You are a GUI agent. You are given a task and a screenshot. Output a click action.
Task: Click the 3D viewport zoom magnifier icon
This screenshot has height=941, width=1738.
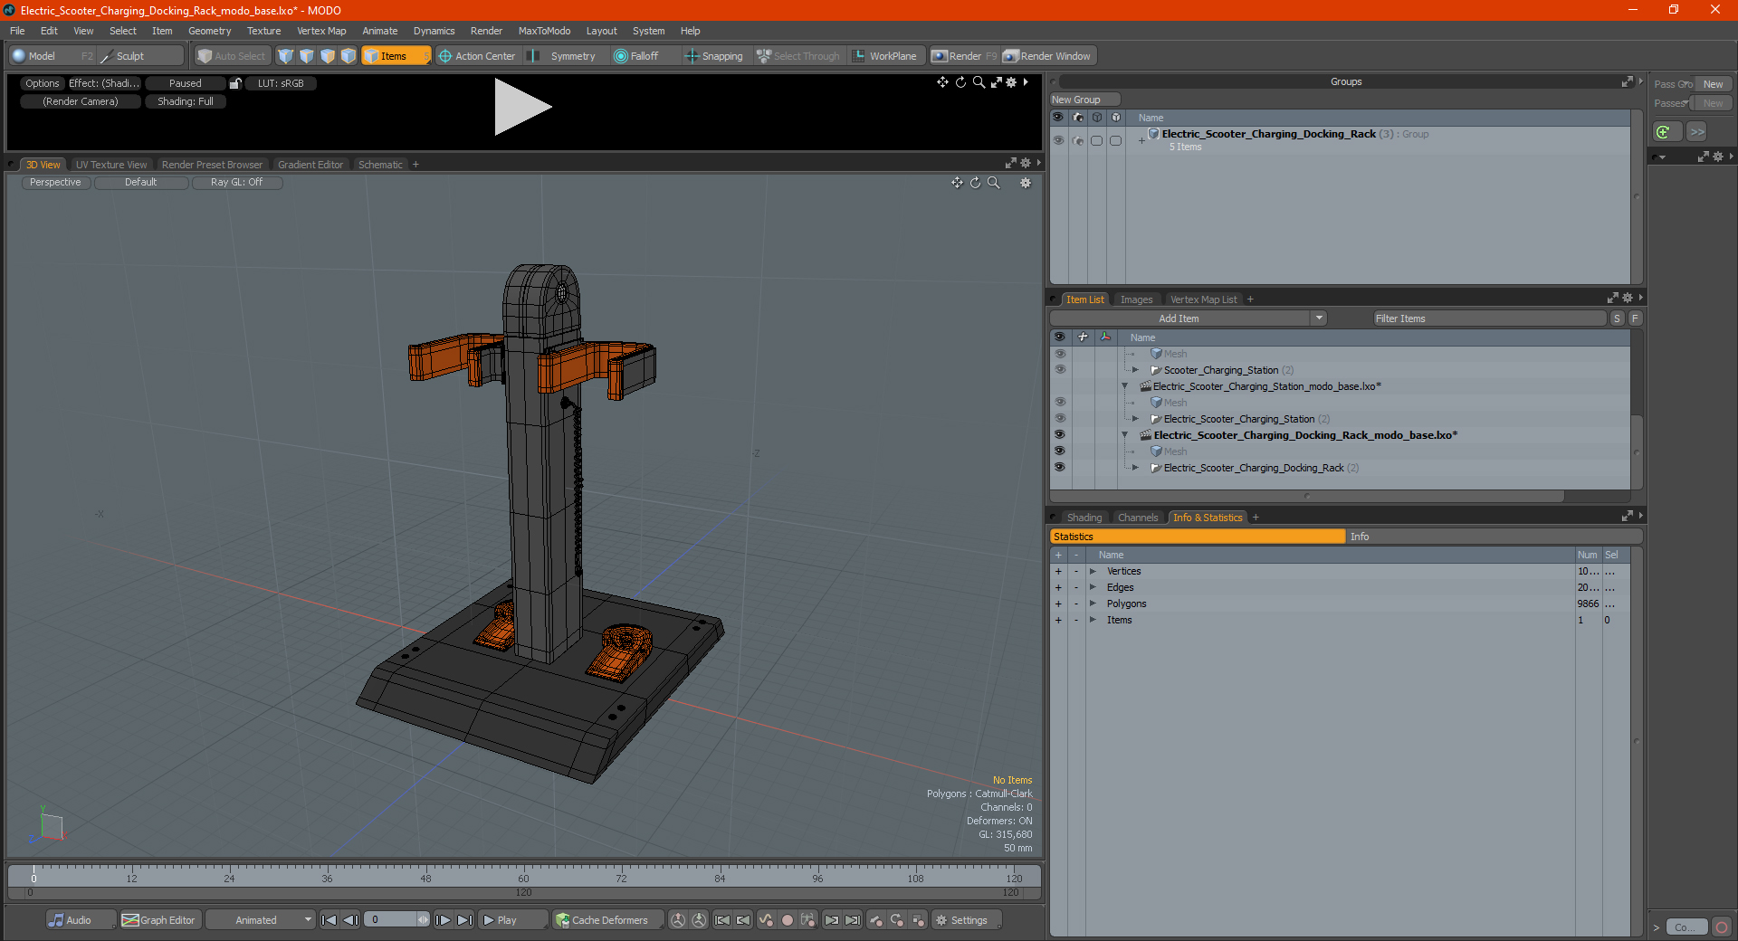click(x=994, y=183)
